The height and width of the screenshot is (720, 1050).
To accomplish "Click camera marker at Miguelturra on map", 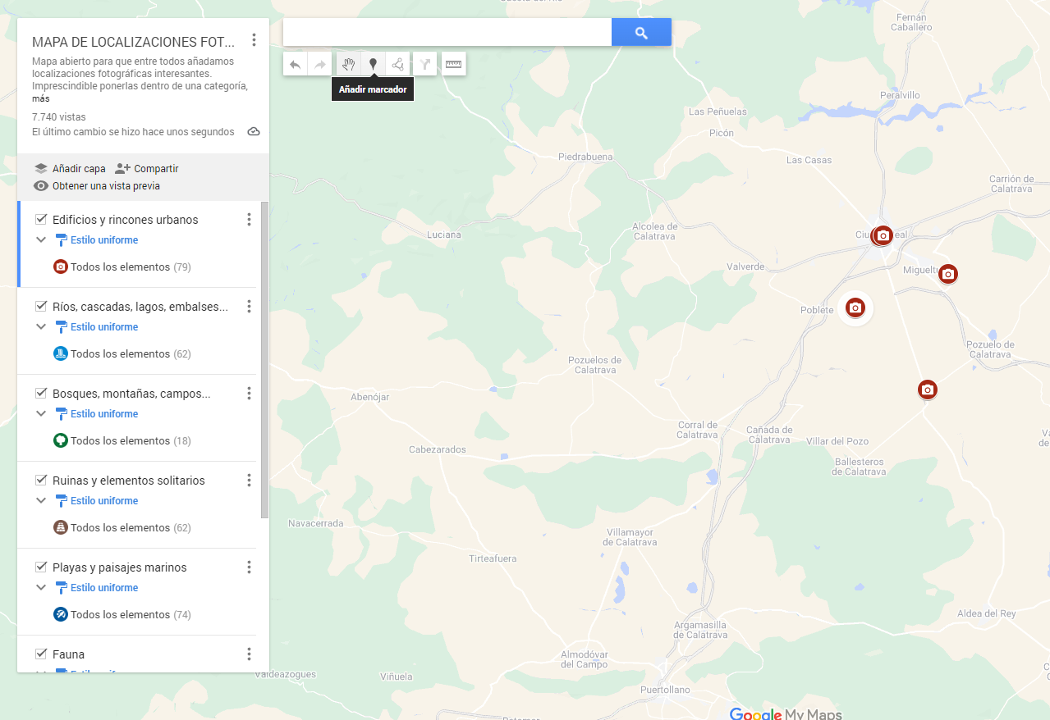I will (948, 274).
